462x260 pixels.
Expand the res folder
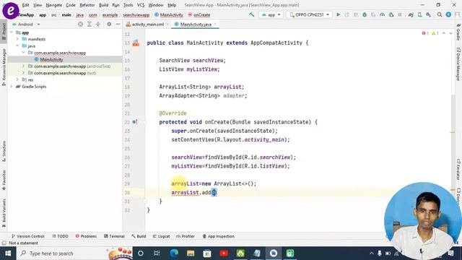pos(17,79)
